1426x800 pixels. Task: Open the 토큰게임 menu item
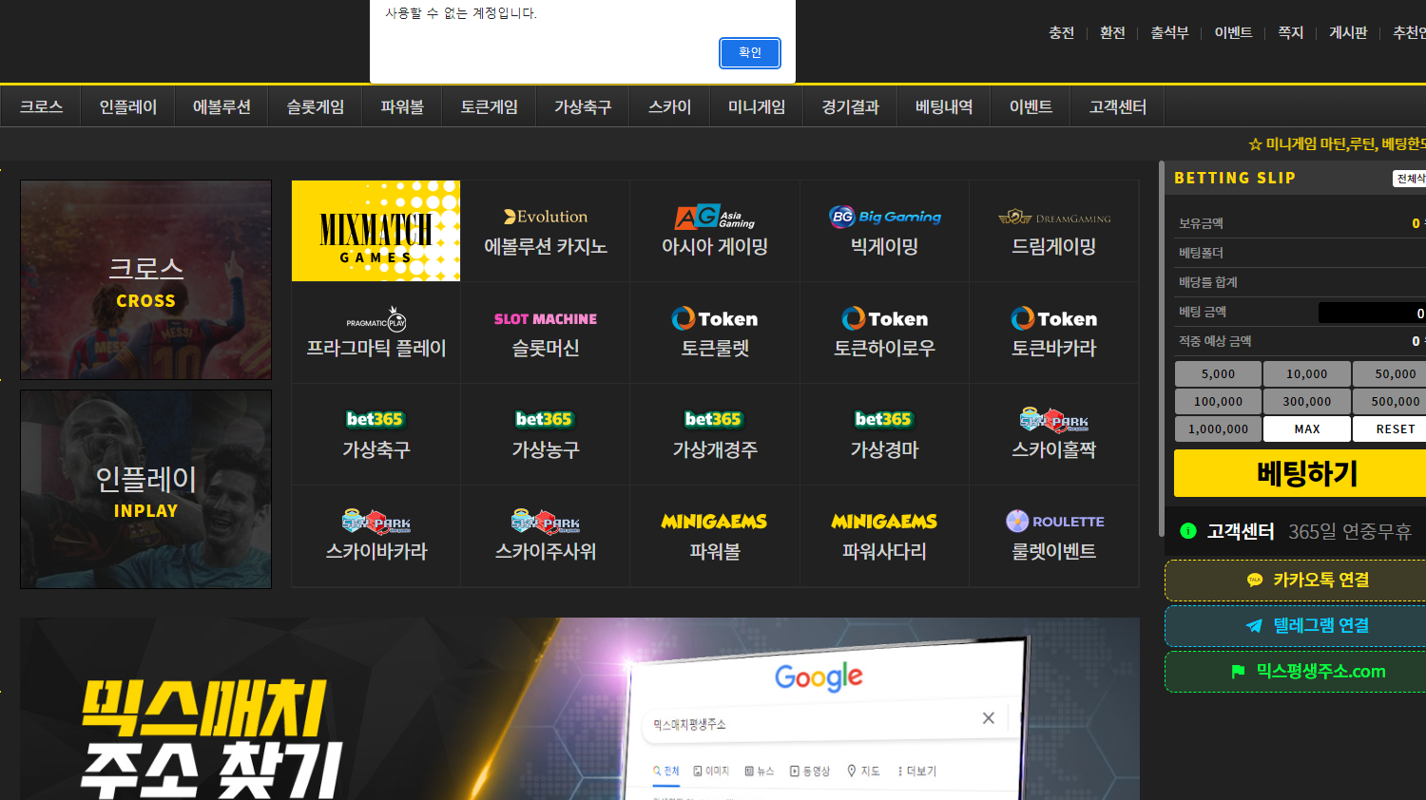[490, 107]
